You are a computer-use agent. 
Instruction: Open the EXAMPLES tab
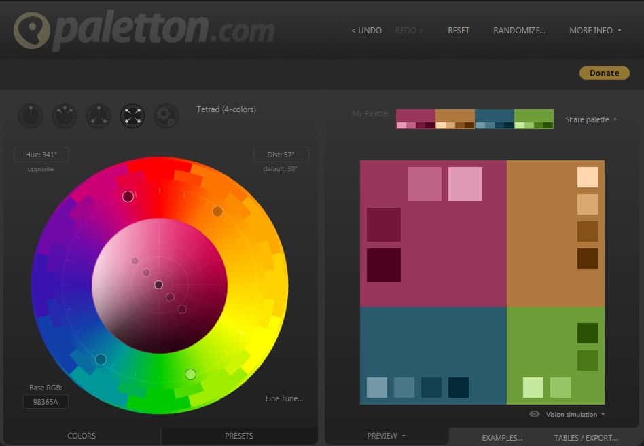[x=502, y=438]
